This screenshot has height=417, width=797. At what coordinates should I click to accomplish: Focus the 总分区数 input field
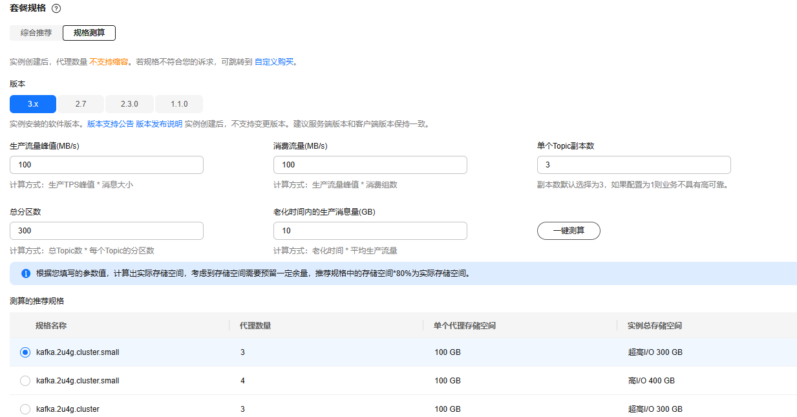(x=107, y=231)
